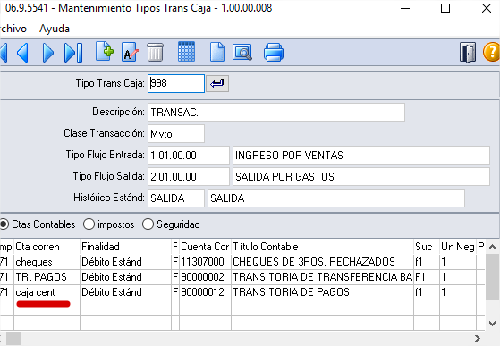Image resolution: width=500 pixels, height=346 pixels.
Task: Select the Seguridad radio button
Action: [148, 224]
